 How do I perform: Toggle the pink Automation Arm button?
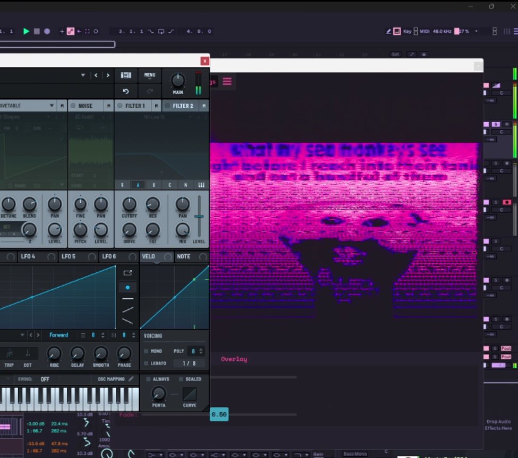pyautogui.click(x=70, y=31)
